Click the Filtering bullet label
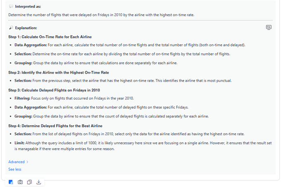The image size is (281, 187). tap(22, 99)
